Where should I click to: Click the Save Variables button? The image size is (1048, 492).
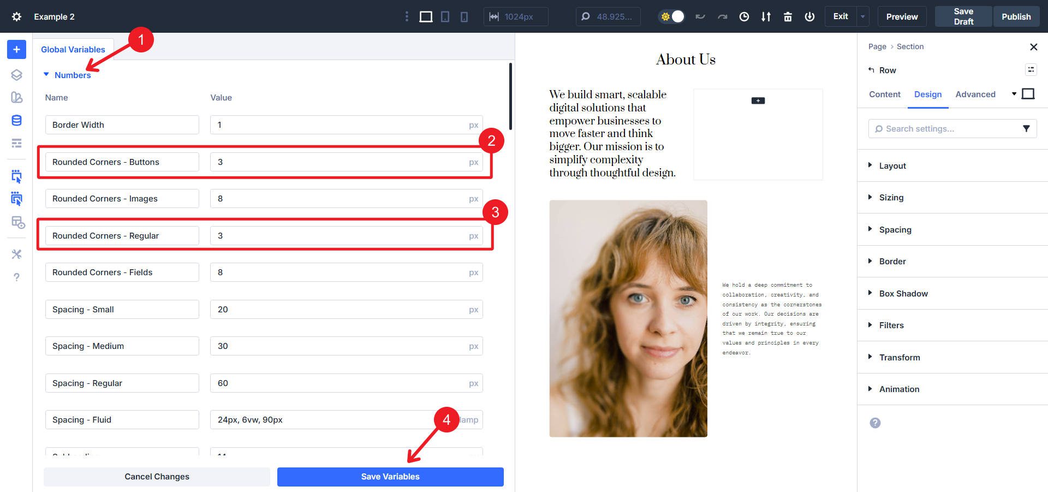pyautogui.click(x=390, y=476)
